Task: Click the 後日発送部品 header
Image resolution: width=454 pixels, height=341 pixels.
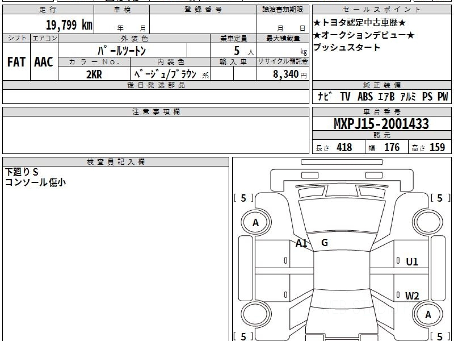Action: [x=156, y=85]
